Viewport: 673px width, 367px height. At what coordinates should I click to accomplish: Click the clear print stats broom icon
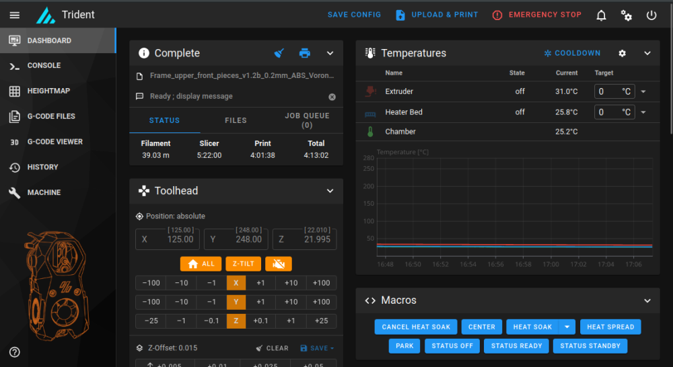coord(279,53)
